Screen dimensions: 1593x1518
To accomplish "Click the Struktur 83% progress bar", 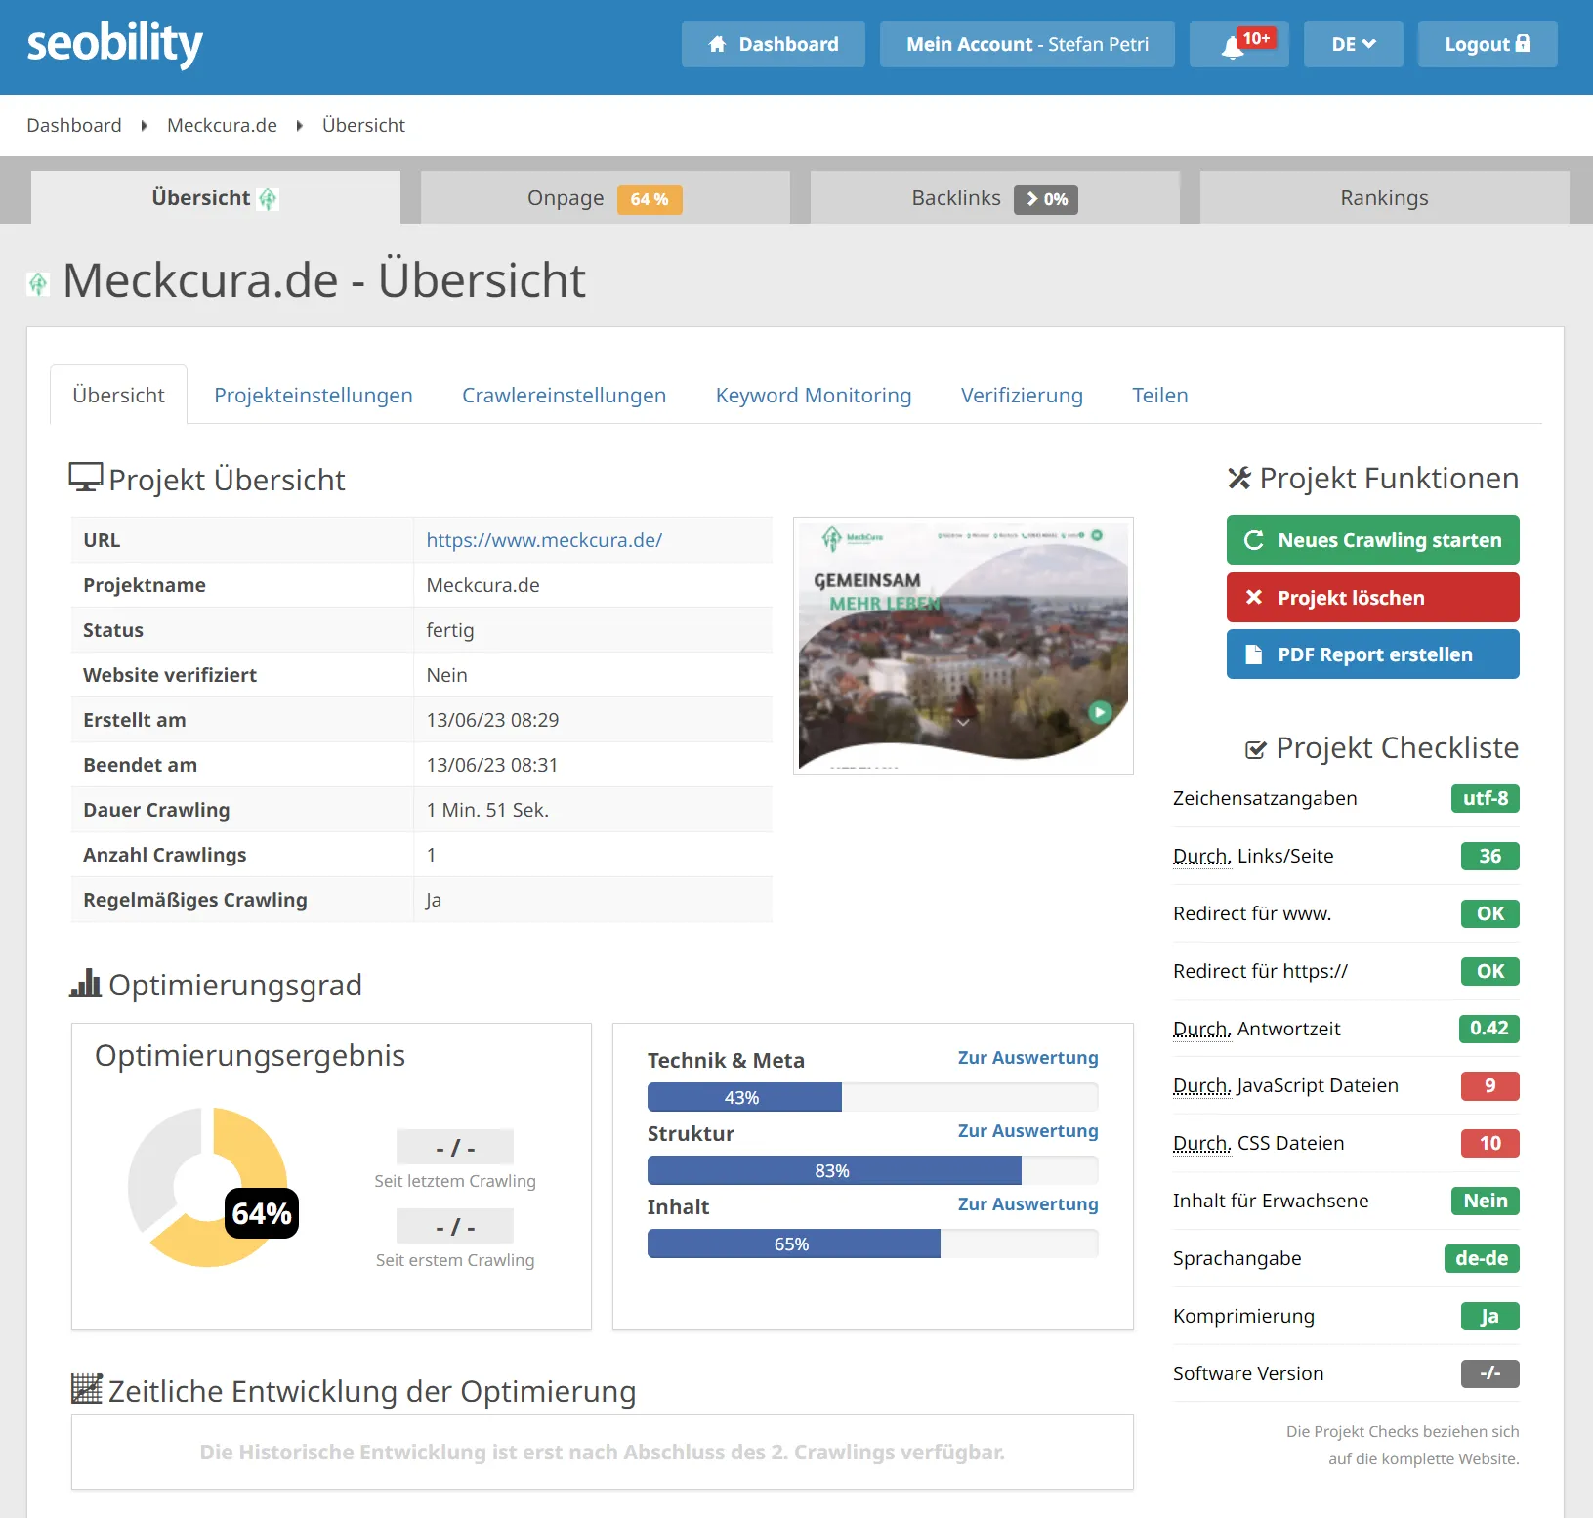I will coord(872,1170).
